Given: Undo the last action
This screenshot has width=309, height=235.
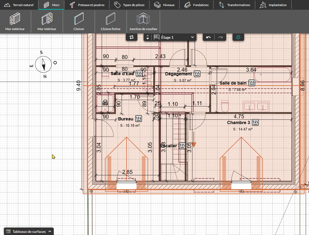Looking at the screenshot, I should pyautogui.click(x=209, y=37).
